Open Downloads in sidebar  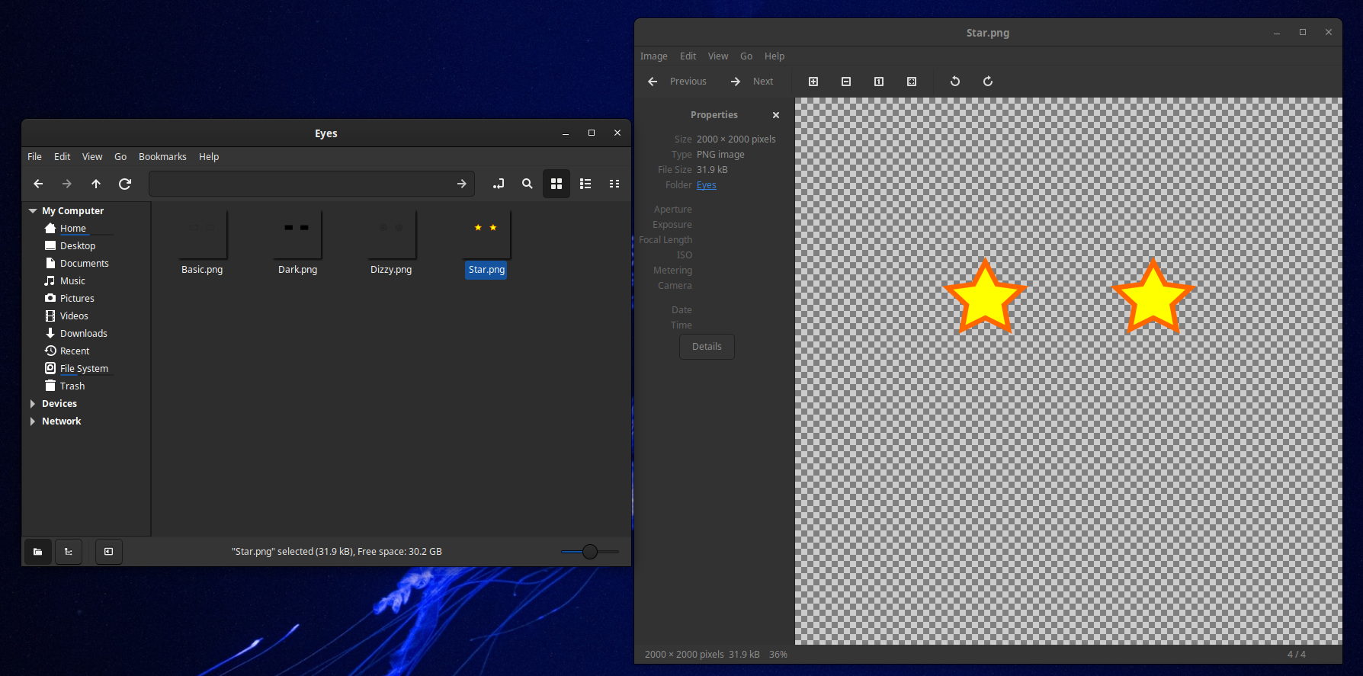84,334
